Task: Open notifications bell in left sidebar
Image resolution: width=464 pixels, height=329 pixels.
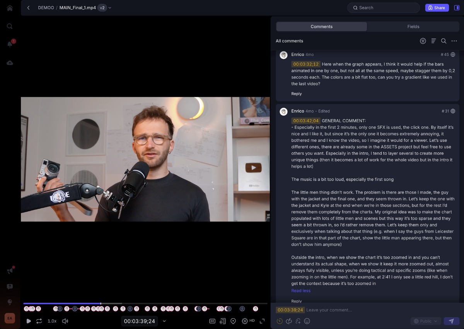Action: tap(10, 44)
